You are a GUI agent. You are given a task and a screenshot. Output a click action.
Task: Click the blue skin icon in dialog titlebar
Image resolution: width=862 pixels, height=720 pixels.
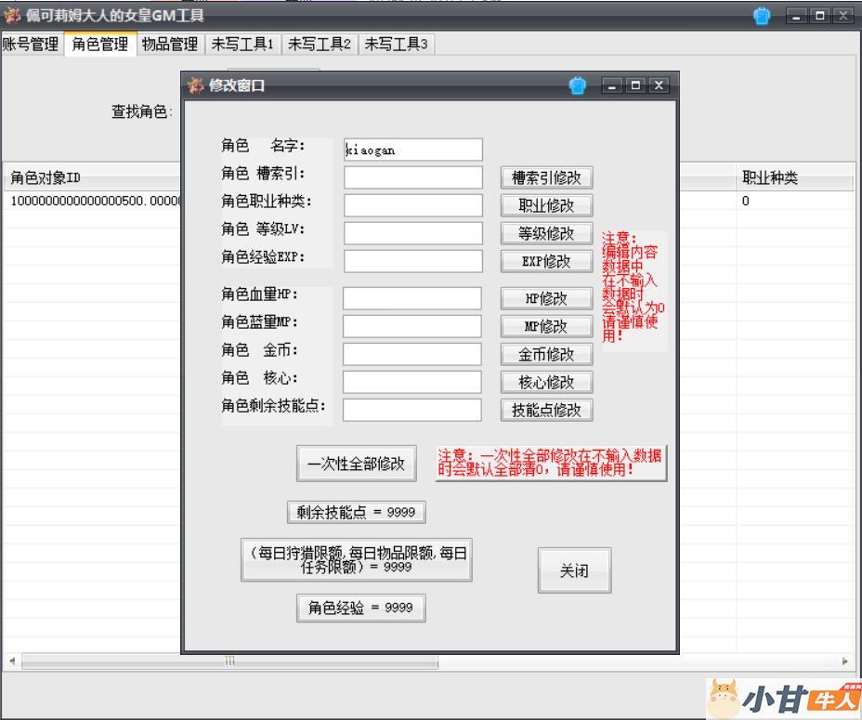click(578, 85)
